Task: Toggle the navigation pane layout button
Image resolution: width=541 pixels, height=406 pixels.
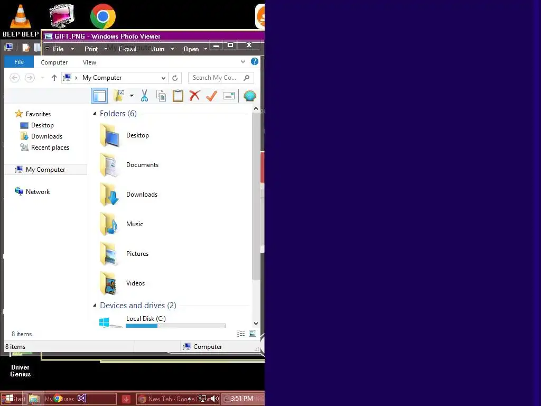Action: (99, 96)
